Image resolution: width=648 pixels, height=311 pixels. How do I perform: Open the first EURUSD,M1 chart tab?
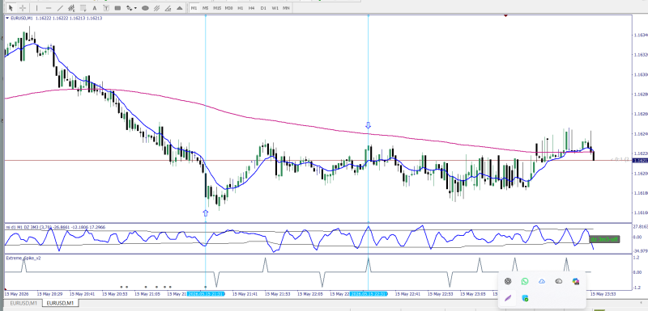23,303
